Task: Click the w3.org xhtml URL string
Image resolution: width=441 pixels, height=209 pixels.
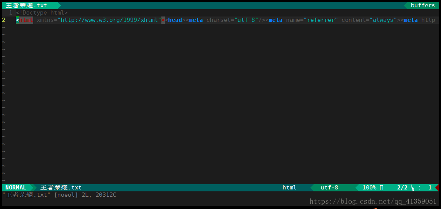Action: (x=109, y=20)
